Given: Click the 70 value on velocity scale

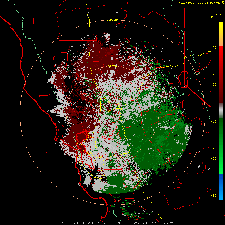Looking at the screenshot, I should click(x=215, y=48).
